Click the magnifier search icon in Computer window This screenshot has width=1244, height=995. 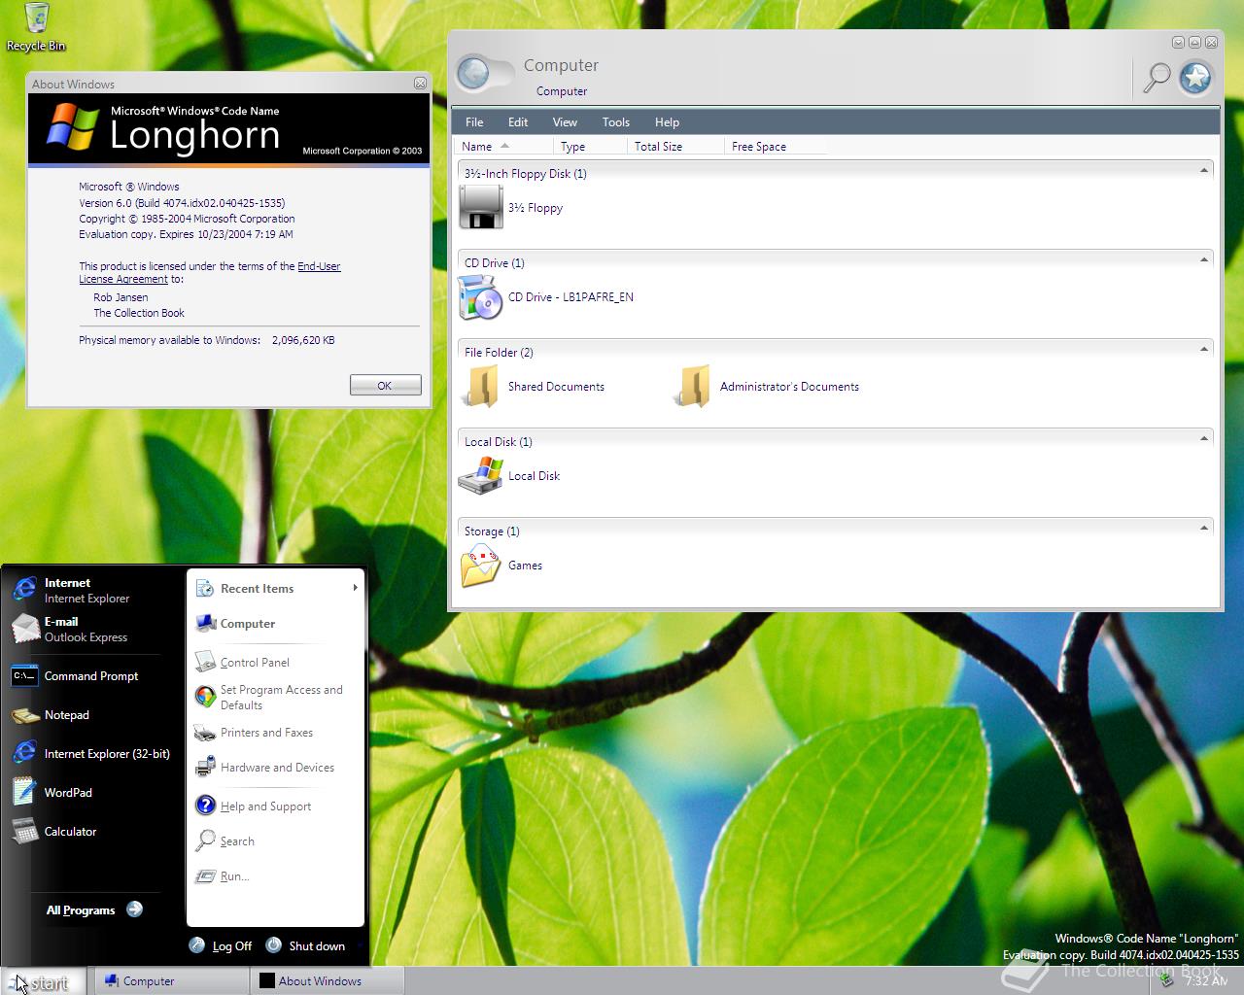point(1157,78)
